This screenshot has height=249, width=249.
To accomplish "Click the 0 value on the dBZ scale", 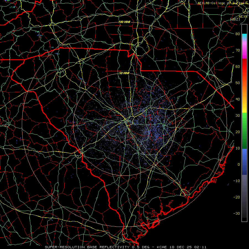I will [239, 165].
